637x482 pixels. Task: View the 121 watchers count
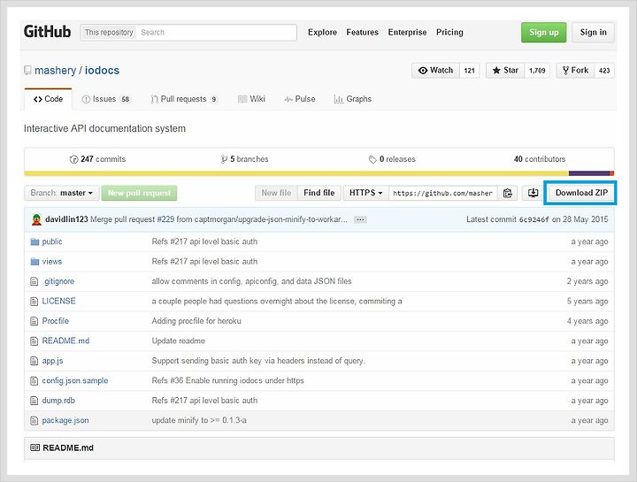coord(469,70)
